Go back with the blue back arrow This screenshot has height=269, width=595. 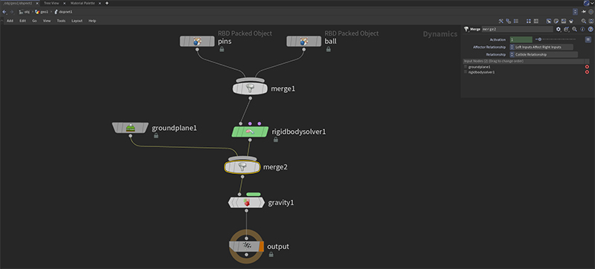[x=4, y=12]
